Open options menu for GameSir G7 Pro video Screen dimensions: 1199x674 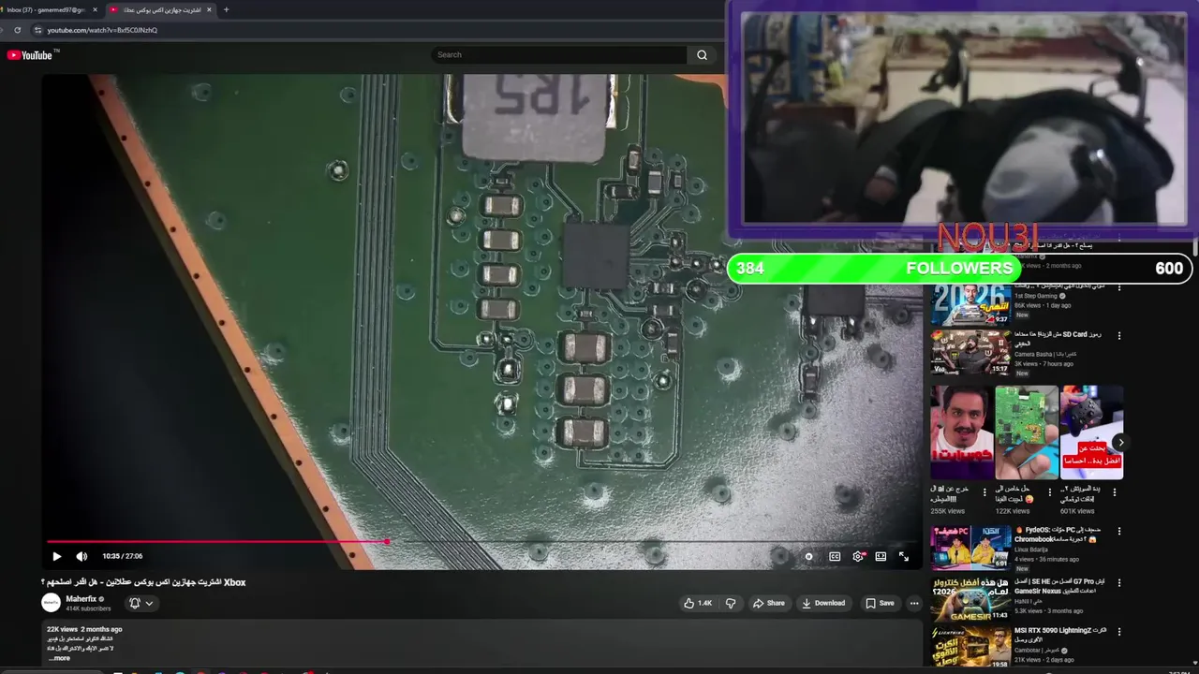1118,582
